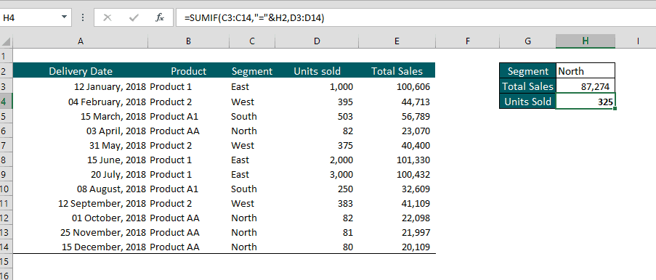Screen dimensions: 656x280
Task: Click the Select All corner triangle
Action: (7, 41)
